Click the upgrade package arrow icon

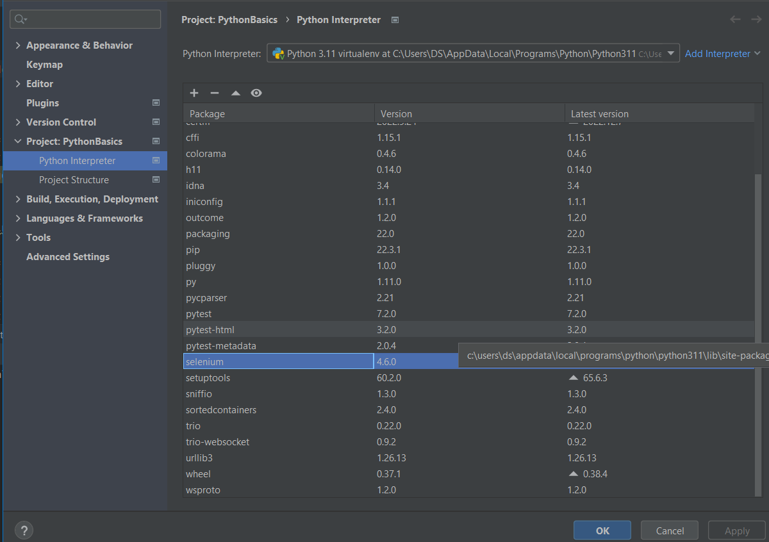[x=236, y=93]
